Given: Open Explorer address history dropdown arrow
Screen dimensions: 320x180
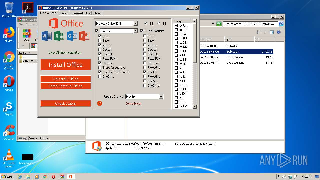Looking at the screenshot, I should pos(213,24).
